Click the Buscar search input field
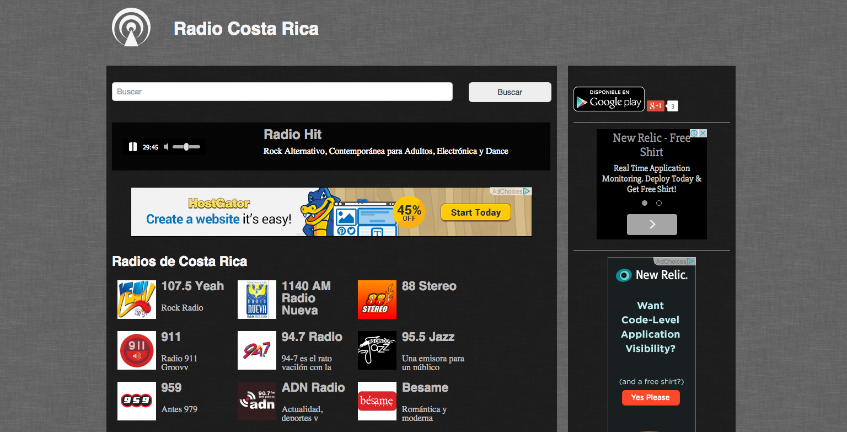The height and width of the screenshot is (432, 847). click(x=282, y=92)
